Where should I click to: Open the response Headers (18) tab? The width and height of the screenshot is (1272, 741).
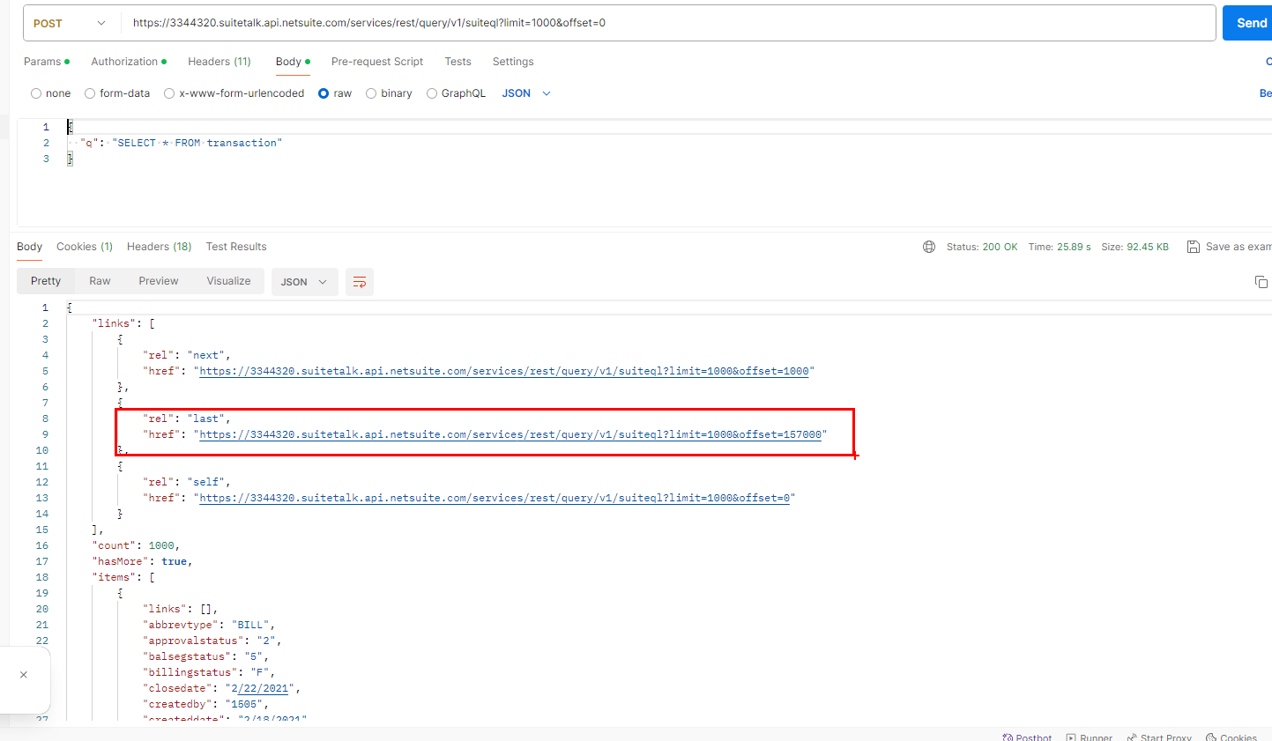(x=159, y=247)
